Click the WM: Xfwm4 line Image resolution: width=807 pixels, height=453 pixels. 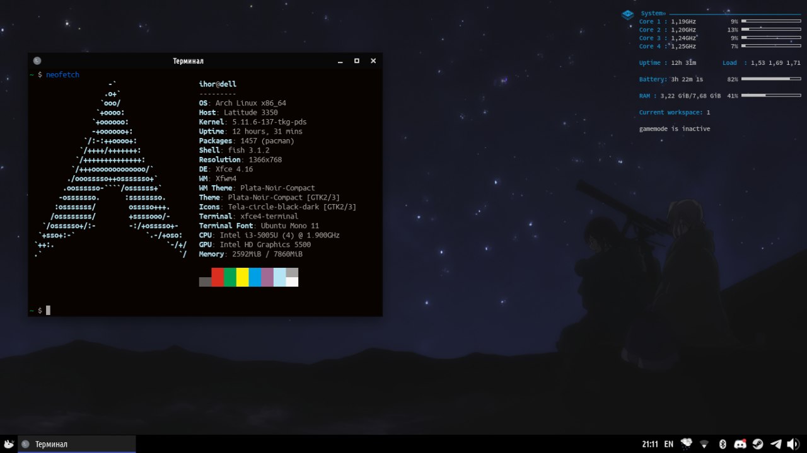coord(218,178)
